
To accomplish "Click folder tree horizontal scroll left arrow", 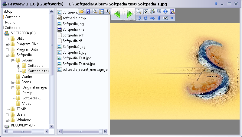I will pos(6,132).
